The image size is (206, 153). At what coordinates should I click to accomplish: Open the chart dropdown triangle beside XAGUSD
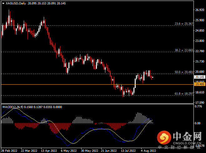tap(3, 3)
